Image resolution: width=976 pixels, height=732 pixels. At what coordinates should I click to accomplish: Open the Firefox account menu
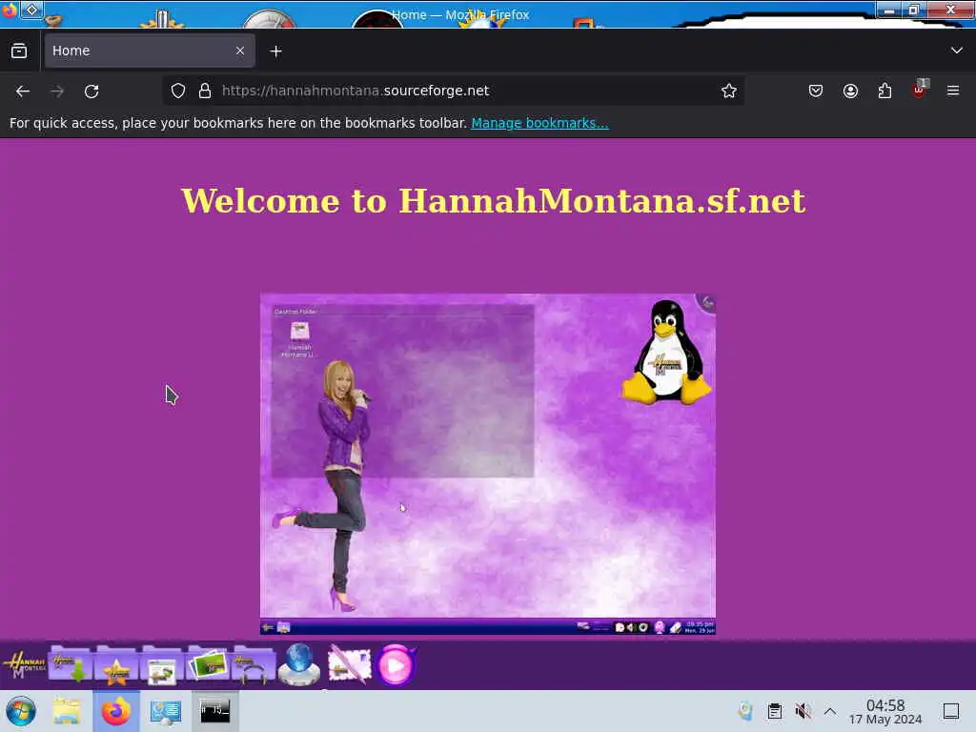[x=850, y=91]
